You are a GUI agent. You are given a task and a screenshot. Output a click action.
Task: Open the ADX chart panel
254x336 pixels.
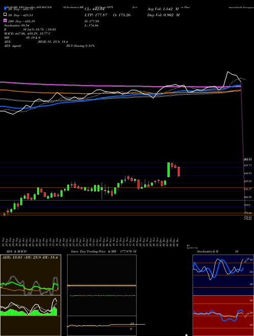tap(30, 275)
